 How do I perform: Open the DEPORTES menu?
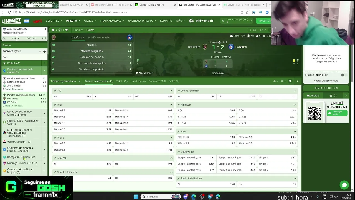(54, 21)
